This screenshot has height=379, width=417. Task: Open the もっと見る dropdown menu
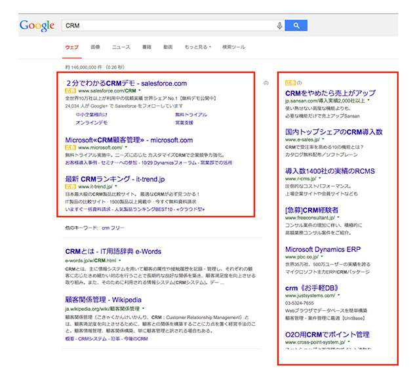point(197,47)
